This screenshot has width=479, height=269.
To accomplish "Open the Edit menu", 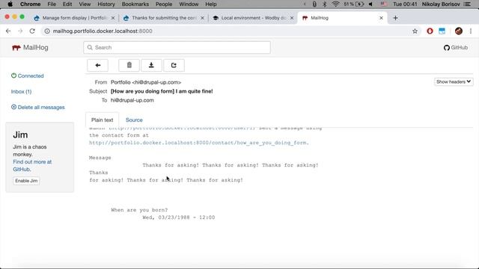I will 67,4.
